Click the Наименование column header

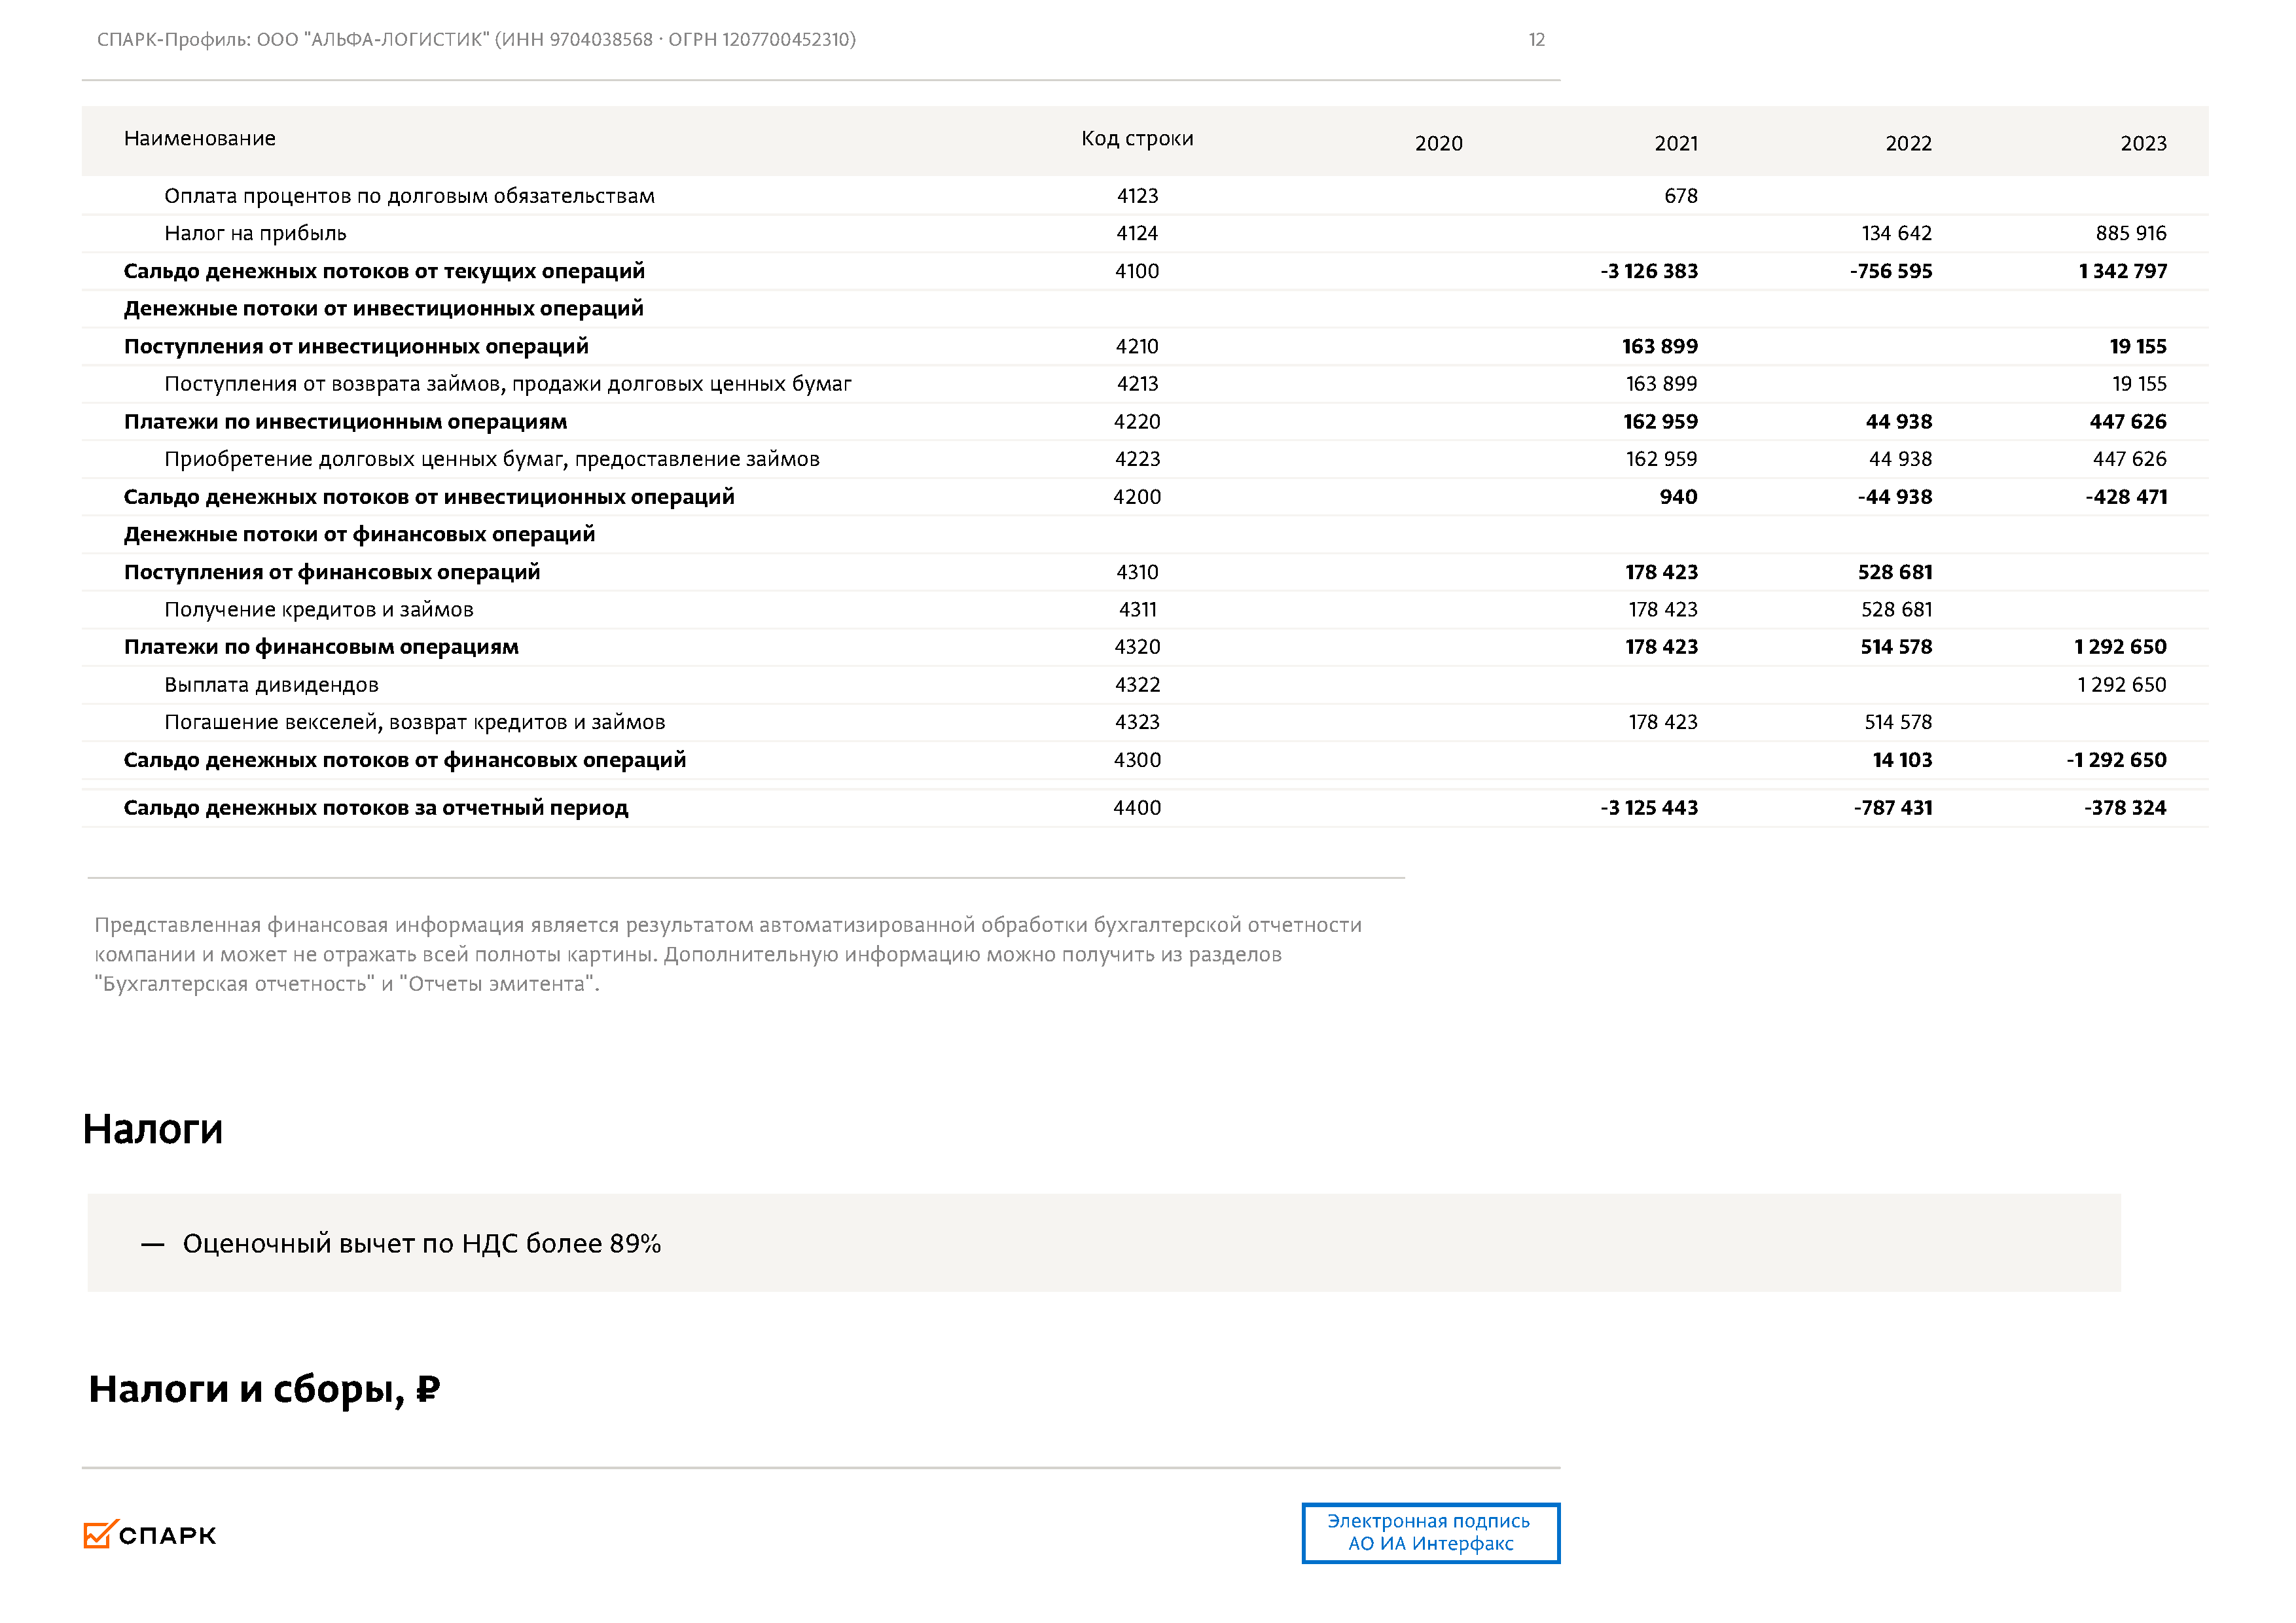click(200, 139)
